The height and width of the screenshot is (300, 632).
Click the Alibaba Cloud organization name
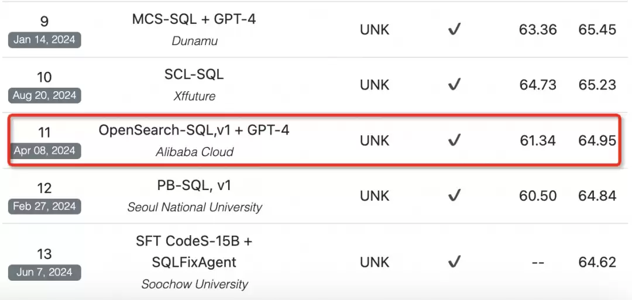tap(195, 152)
